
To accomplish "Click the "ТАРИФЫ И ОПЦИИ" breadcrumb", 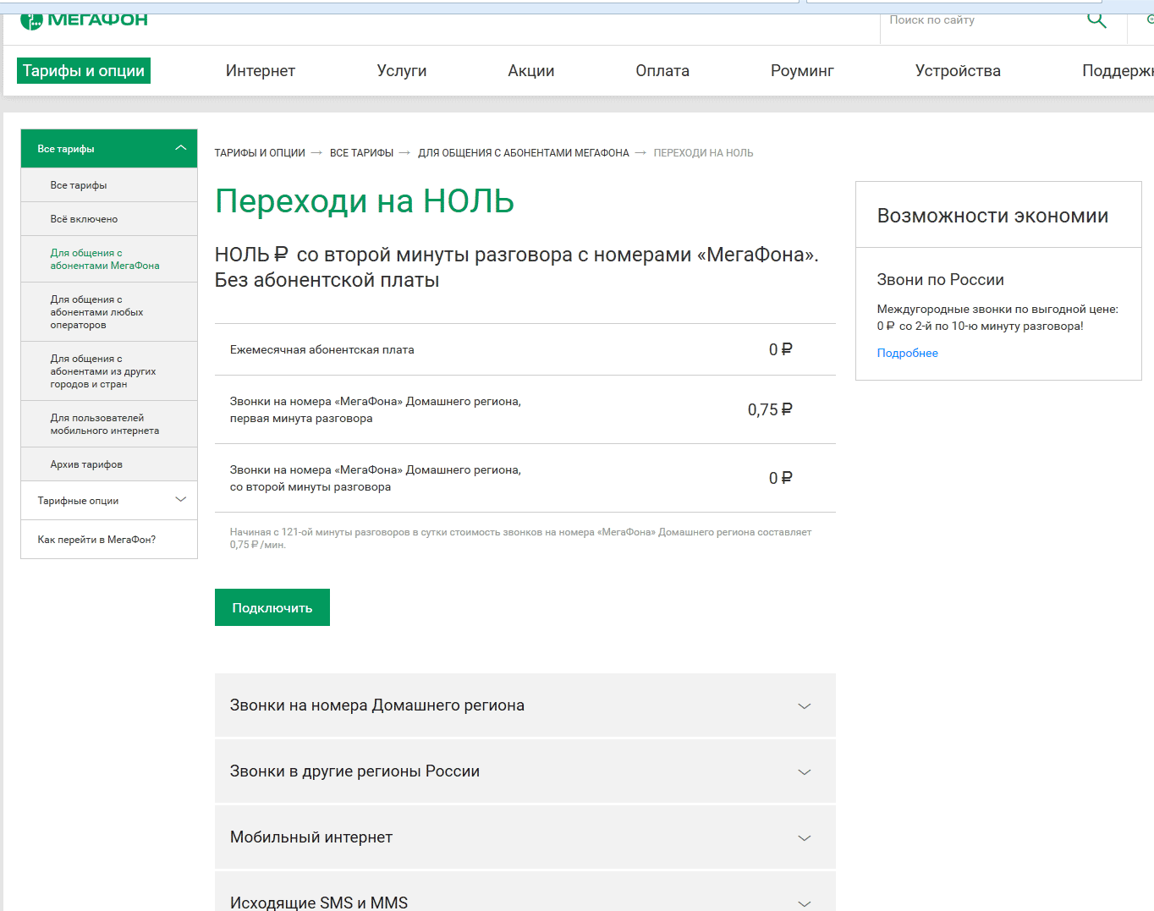I will tap(260, 153).
